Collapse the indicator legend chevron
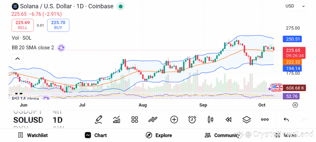Viewport: 316px width, 142px height. click(x=18, y=59)
